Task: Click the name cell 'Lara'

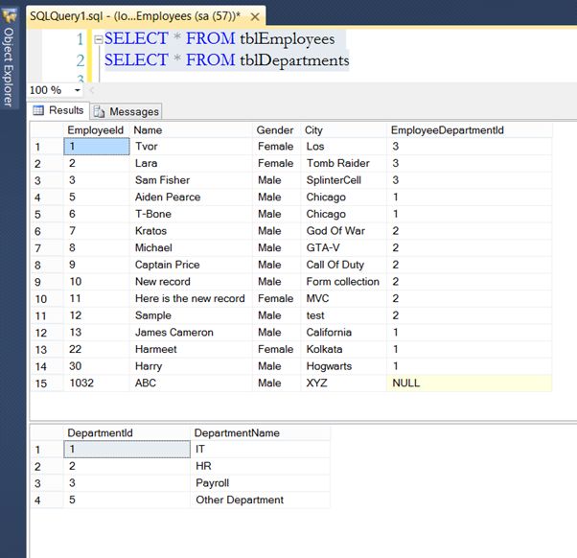Action: click(191, 163)
